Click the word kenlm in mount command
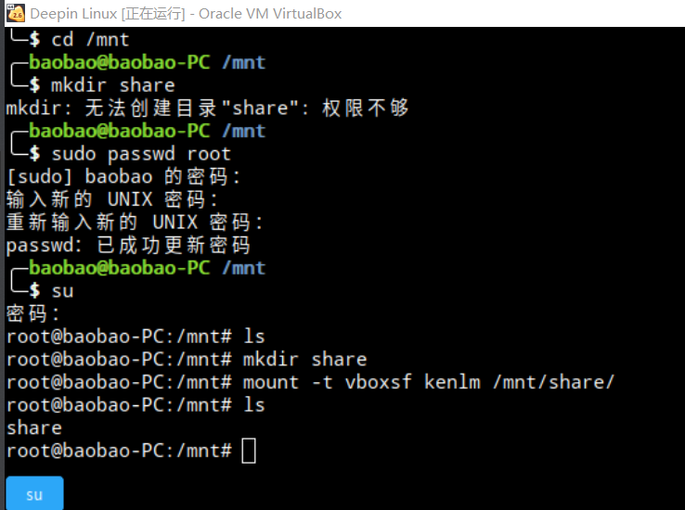Image resolution: width=685 pixels, height=510 pixels. click(452, 382)
